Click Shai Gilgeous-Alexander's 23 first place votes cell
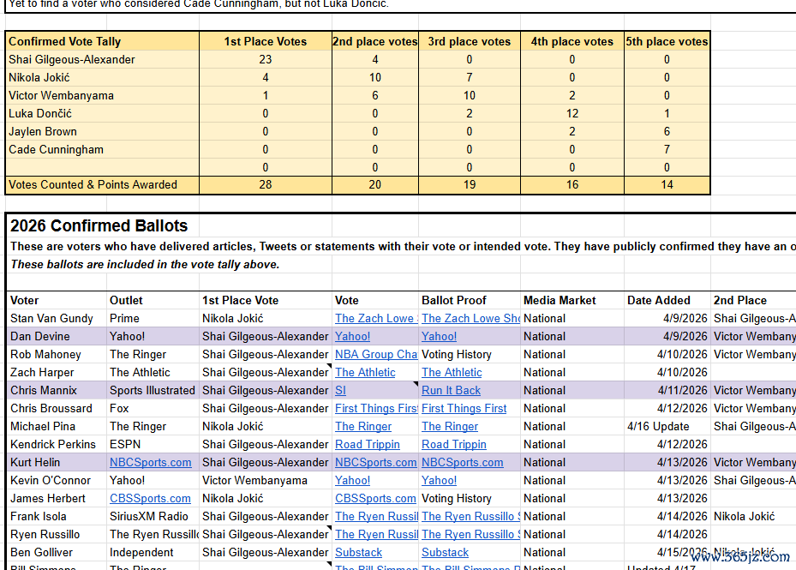The width and height of the screenshot is (796, 570). (265, 59)
